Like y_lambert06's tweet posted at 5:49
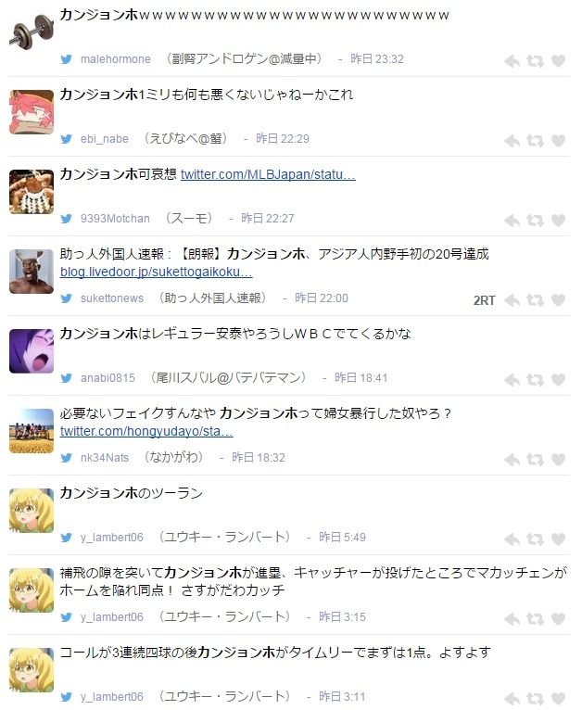The width and height of the screenshot is (582, 710). pyautogui.click(x=559, y=539)
